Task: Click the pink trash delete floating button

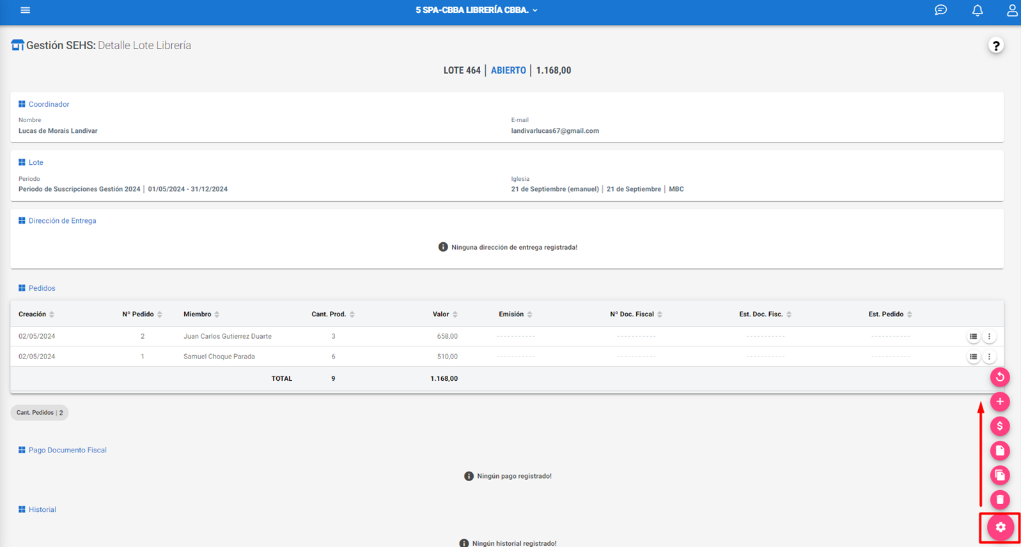Action: click(x=1000, y=499)
